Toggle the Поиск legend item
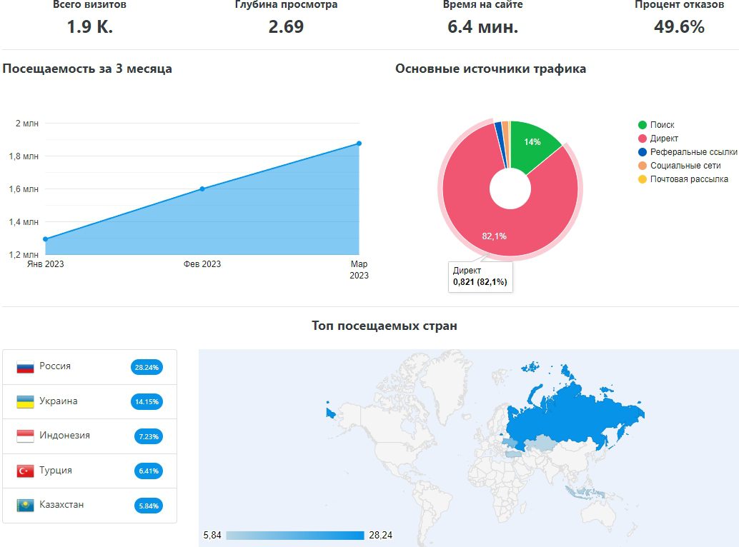739x547 pixels. (x=656, y=125)
